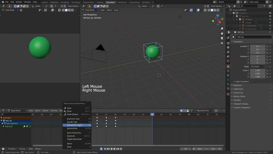Open the File menu
The image size is (273, 154).
point(7,2)
